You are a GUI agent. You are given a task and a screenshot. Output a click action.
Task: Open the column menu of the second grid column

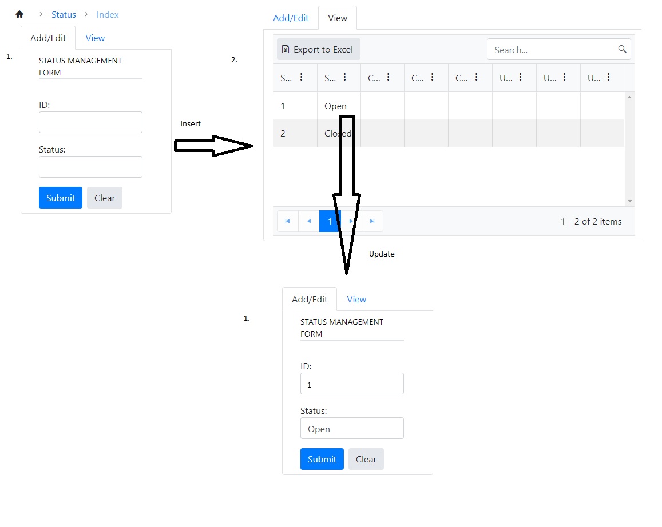click(x=346, y=77)
